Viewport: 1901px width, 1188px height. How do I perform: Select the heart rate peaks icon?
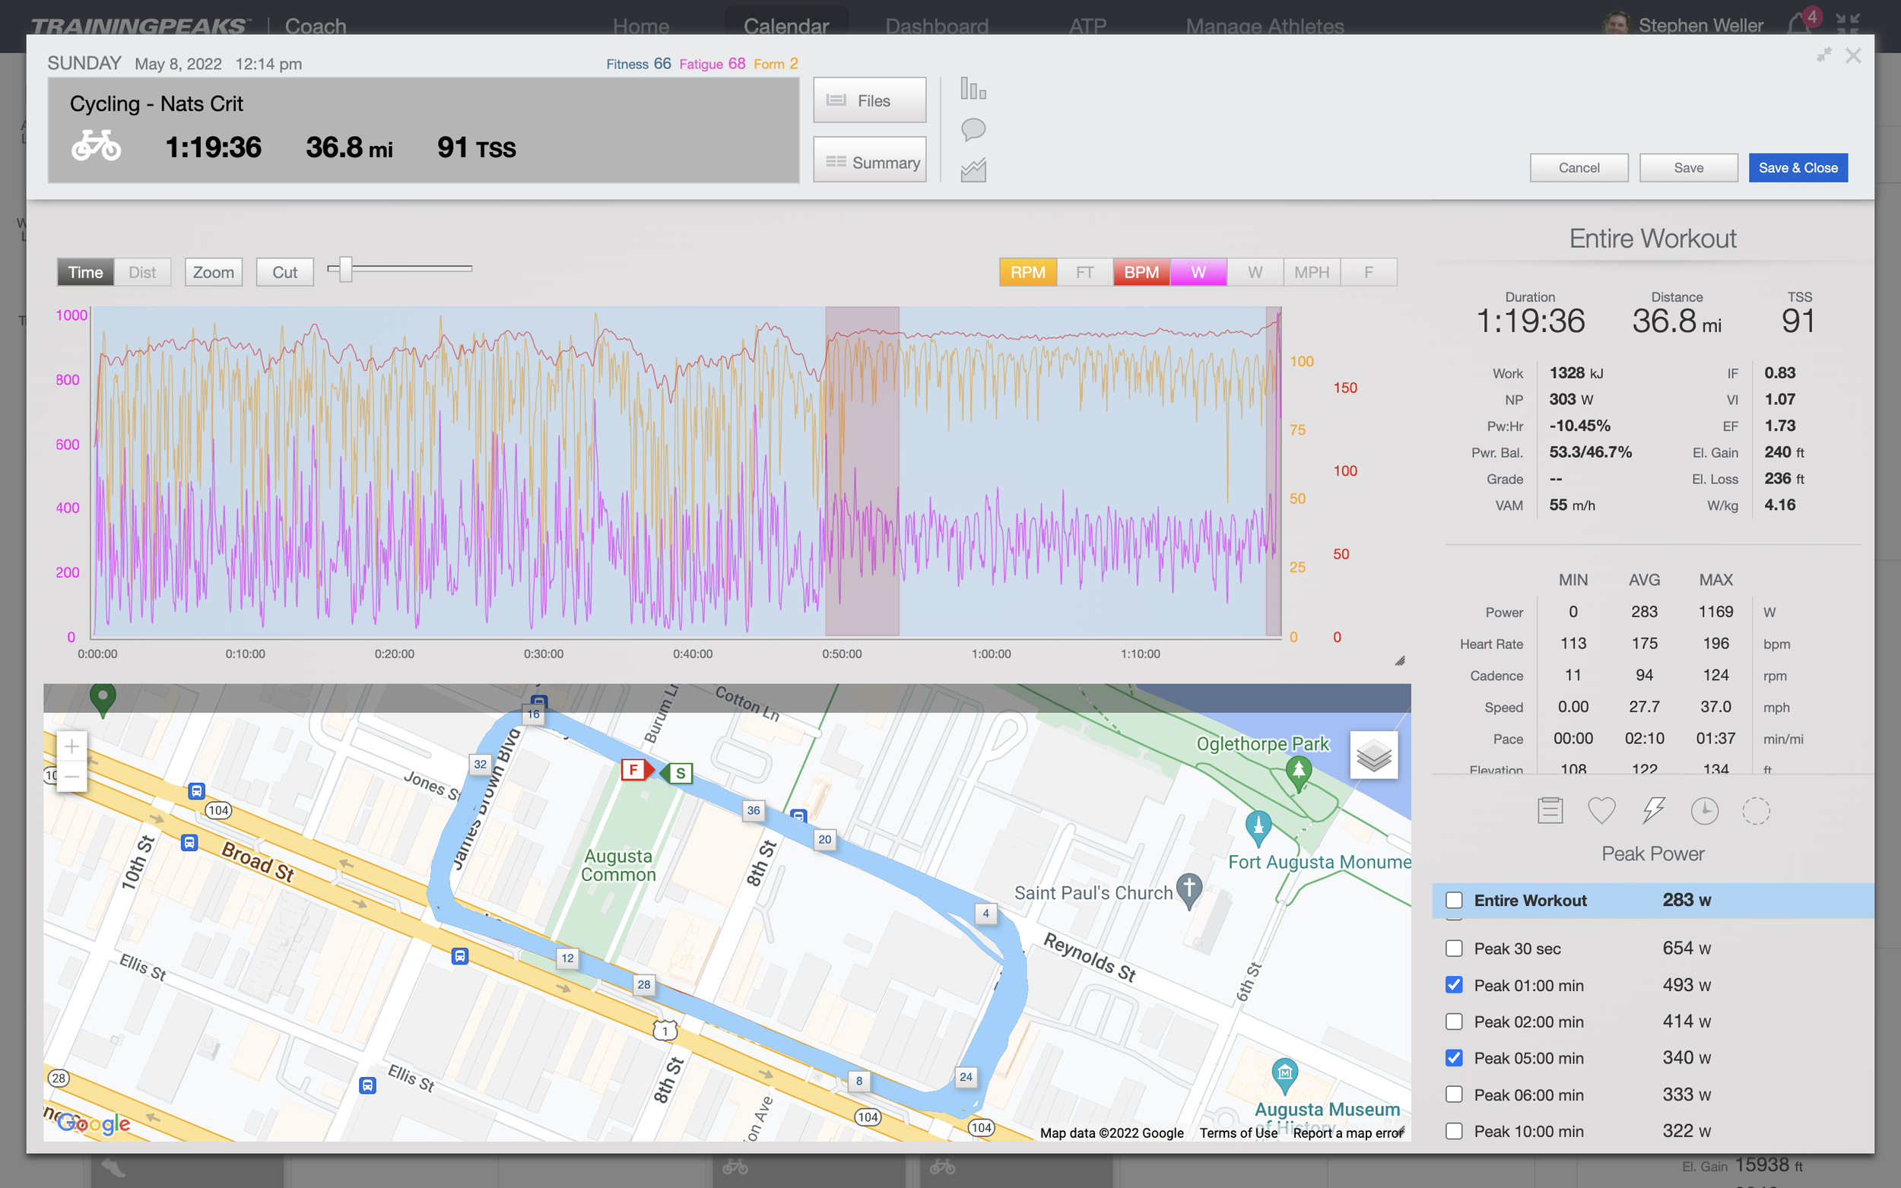pyautogui.click(x=1601, y=810)
